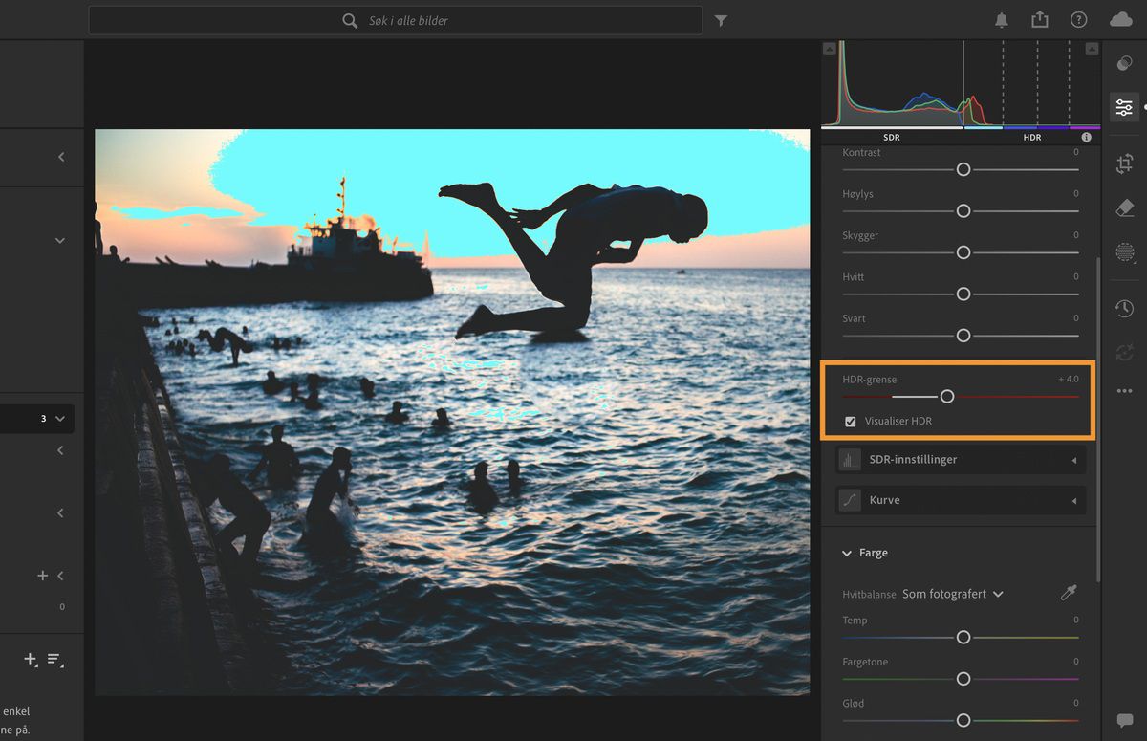This screenshot has height=741, width=1147.
Task: Open the Masking tool
Action: tap(1124, 253)
